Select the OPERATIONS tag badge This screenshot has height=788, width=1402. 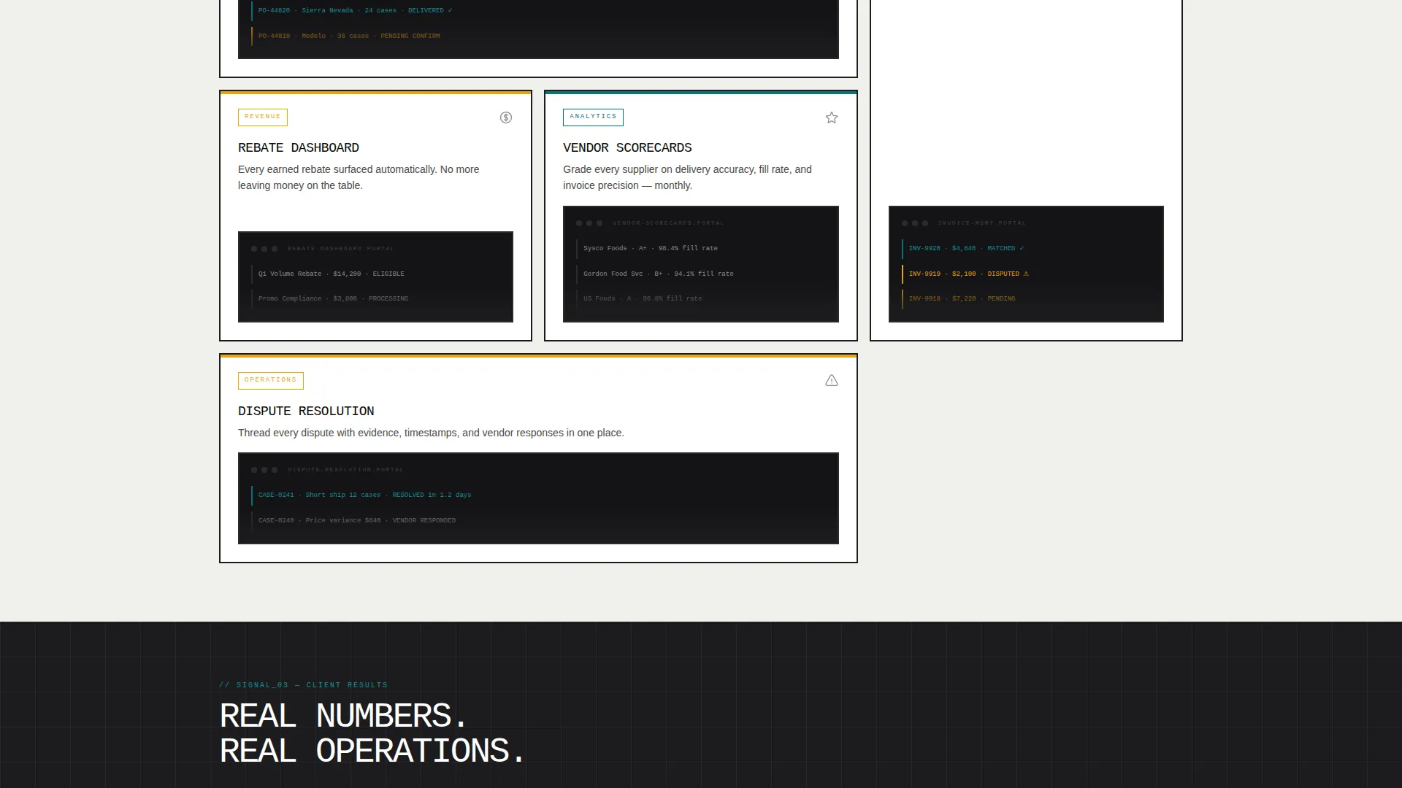point(271,380)
